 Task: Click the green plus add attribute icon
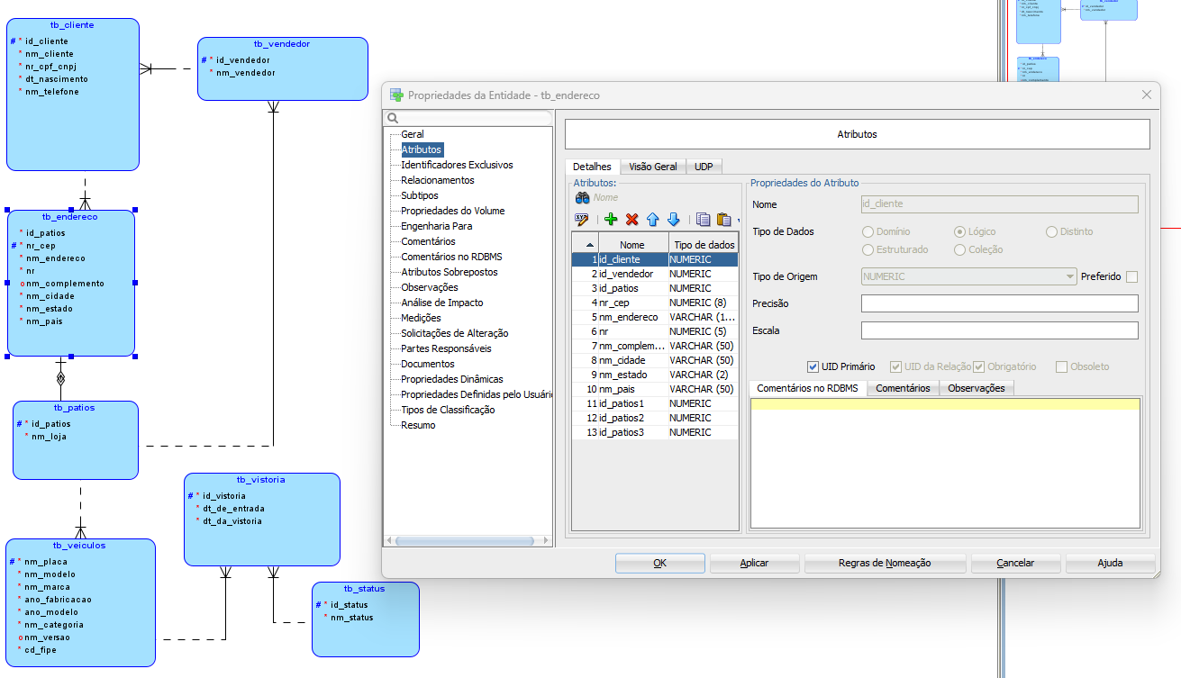pyautogui.click(x=611, y=220)
